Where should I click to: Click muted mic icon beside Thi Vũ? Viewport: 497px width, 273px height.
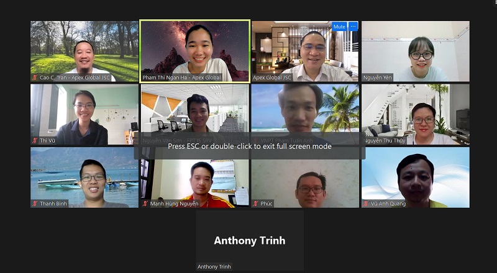click(x=35, y=140)
